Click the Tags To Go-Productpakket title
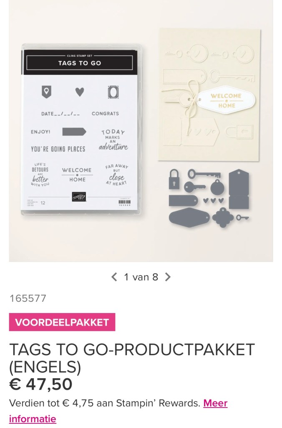The width and height of the screenshot is (282, 428). pos(132,358)
